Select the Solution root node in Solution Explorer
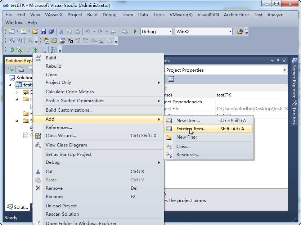 tap(21, 77)
